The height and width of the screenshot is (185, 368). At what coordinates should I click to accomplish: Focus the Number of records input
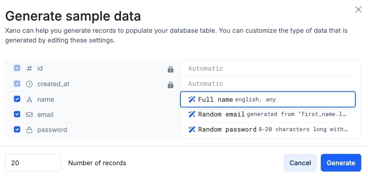pyautogui.click(x=33, y=163)
